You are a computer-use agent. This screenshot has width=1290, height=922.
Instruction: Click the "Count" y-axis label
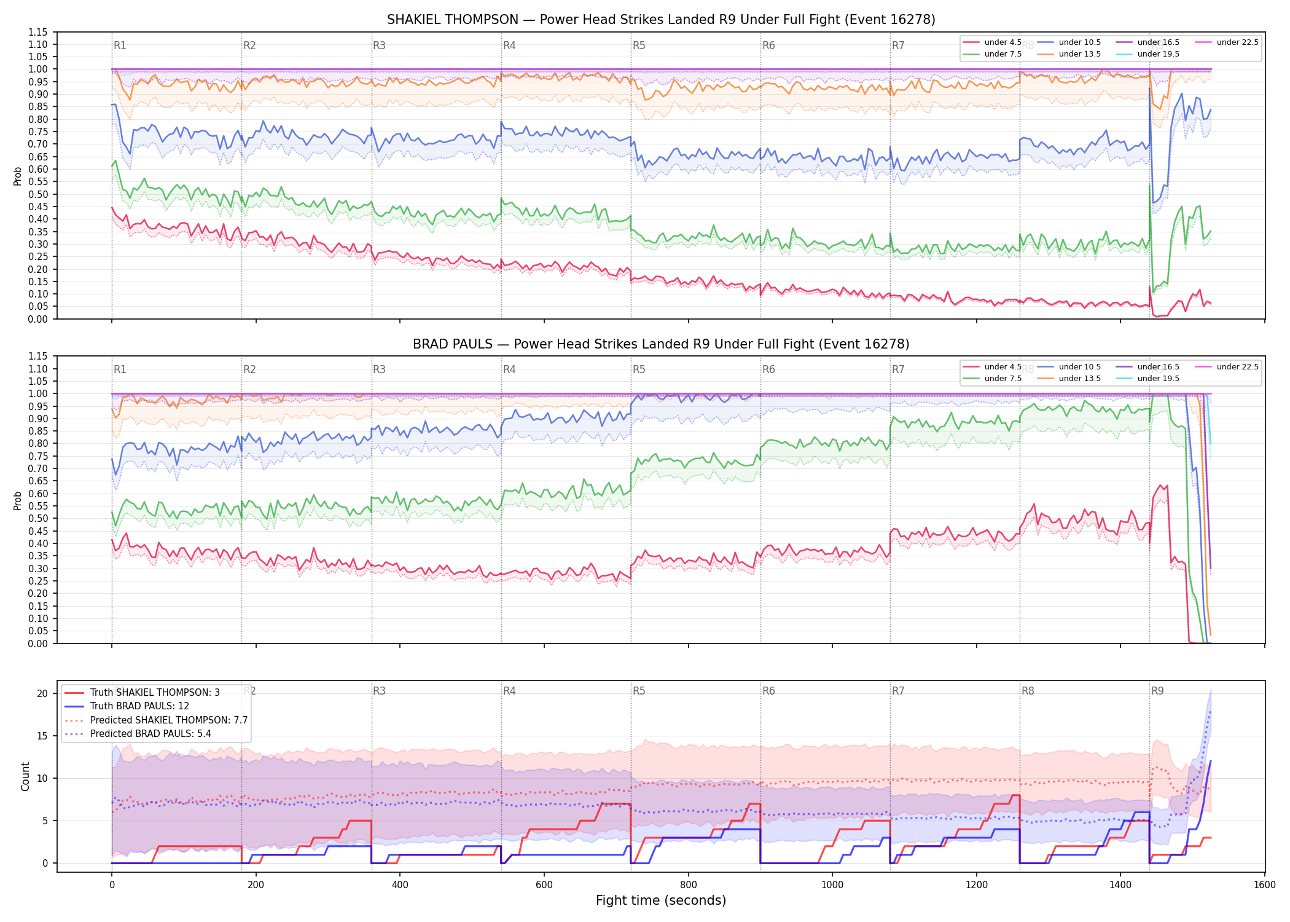click(x=25, y=776)
